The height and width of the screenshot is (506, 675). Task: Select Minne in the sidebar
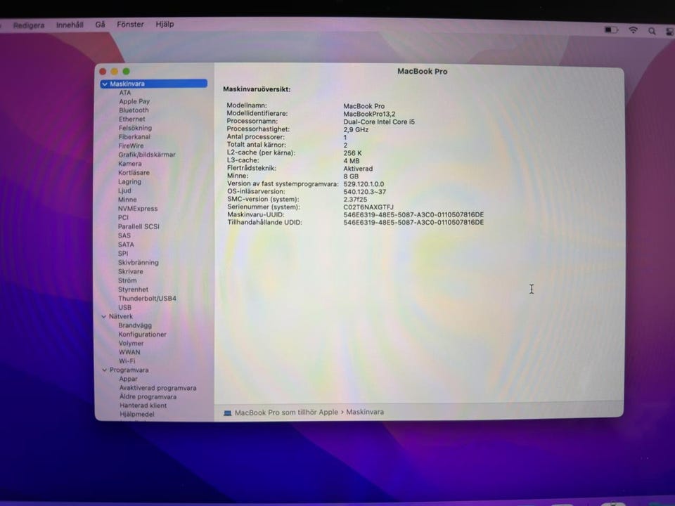pos(127,200)
